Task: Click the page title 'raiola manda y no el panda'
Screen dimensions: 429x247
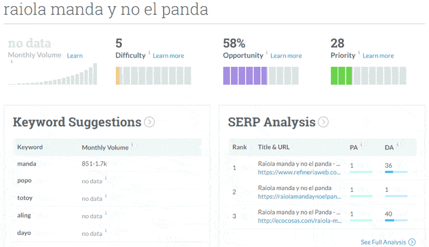Action: click(x=105, y=9)
